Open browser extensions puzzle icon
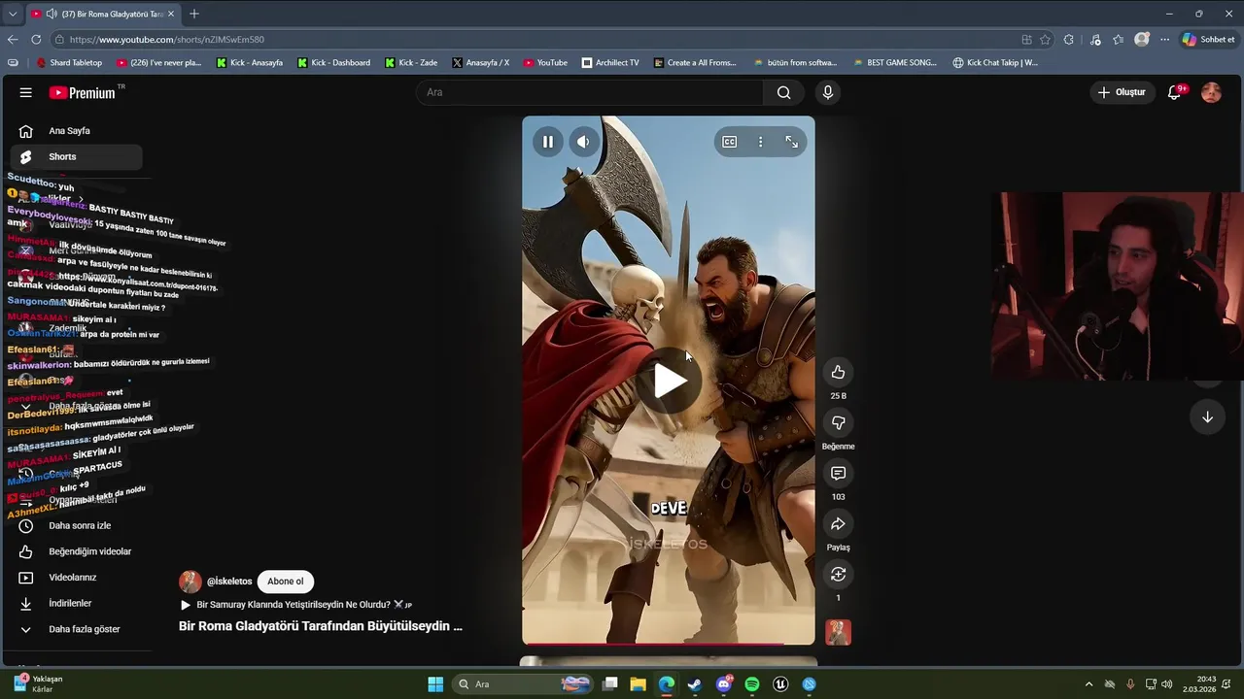This screenshot has height=699, width=1244. point(1069,40)
